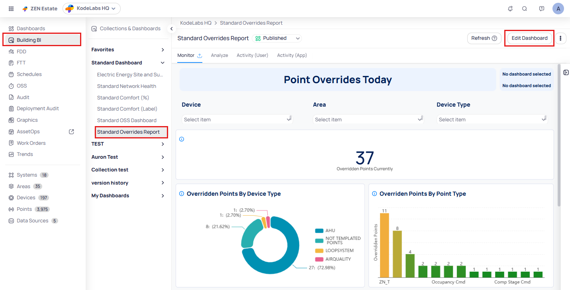The image size is (570, 290).
Task: Open AssetOps external link icon
Action: [x=72, y=132]
